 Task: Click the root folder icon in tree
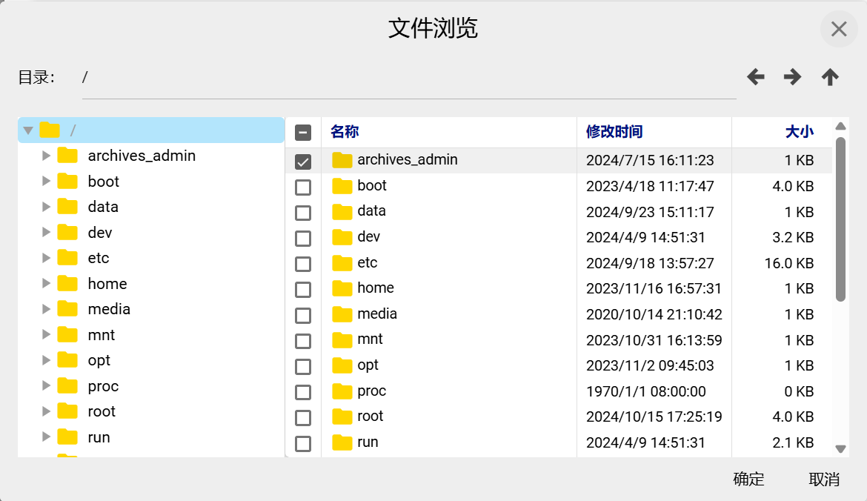coord(50,130)
